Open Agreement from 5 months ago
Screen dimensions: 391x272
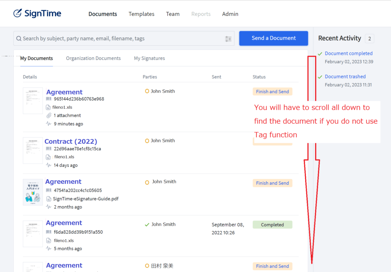point(64,223)
